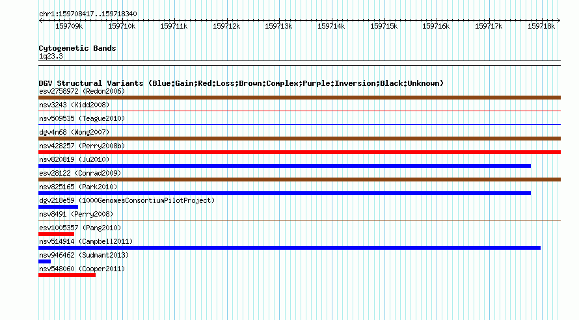Click the thin red nsv3243 line
The image size is (579, 320).
[x=299, y=111]
